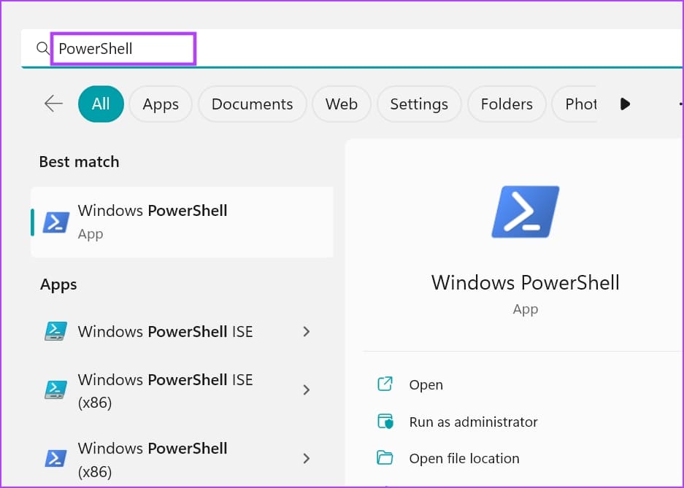Click the Best match heading
The height and width of the screenshot is (488, 684).
coord(79,162)
